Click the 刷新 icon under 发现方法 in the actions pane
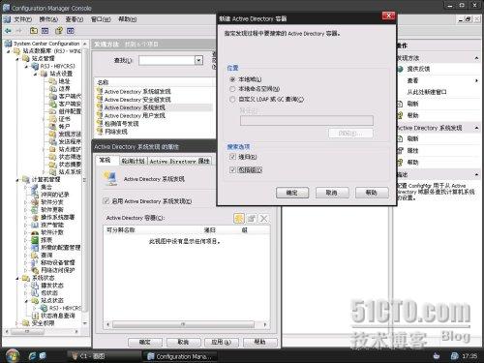The image size is (484, 363). [400, 104]
